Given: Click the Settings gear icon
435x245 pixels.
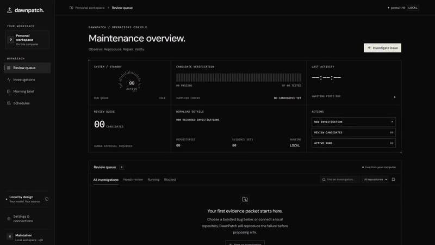Looking at the screenshot, I should click(9, 219).
